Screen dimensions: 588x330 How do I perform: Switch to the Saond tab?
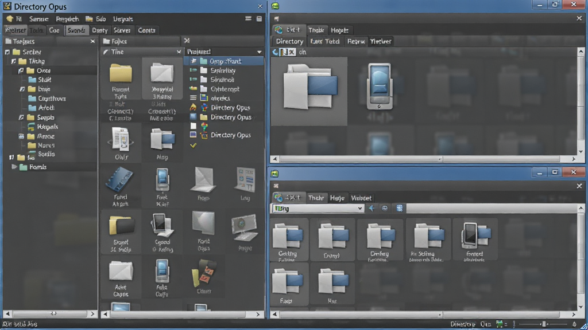click(x=76, y=30)
